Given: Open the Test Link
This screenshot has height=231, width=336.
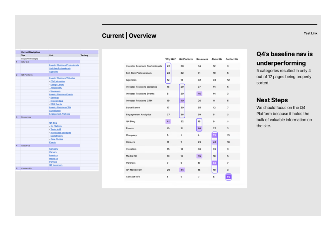Looking at the screenshot, I should 310,33.
